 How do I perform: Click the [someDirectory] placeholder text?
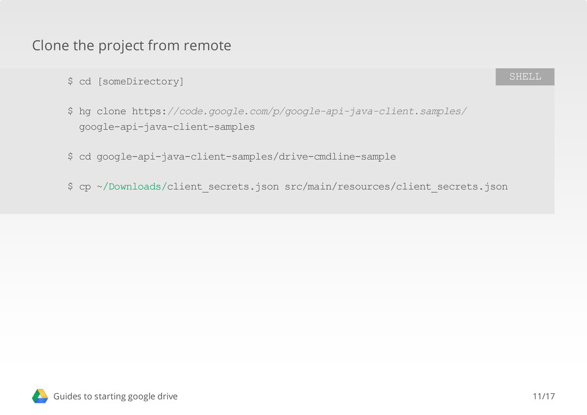pos(140,81)
